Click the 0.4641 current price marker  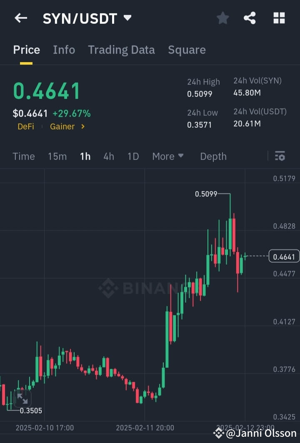[x=284, y=256]
